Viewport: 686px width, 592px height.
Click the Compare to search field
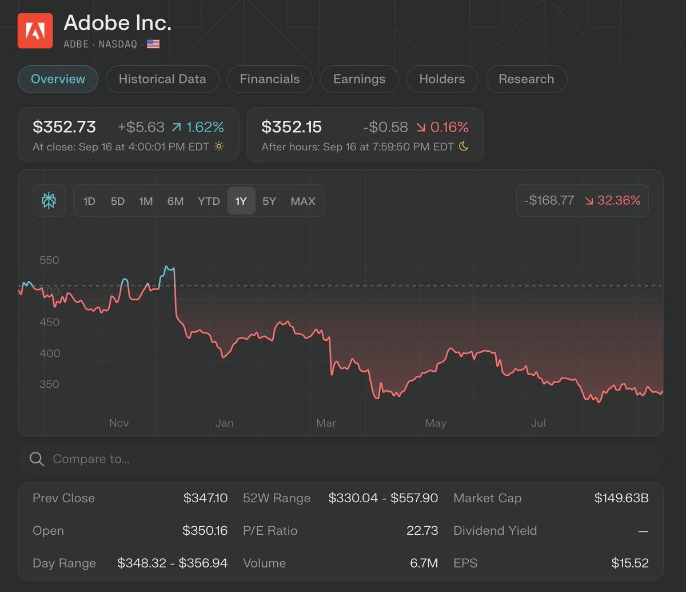[343, 459]
